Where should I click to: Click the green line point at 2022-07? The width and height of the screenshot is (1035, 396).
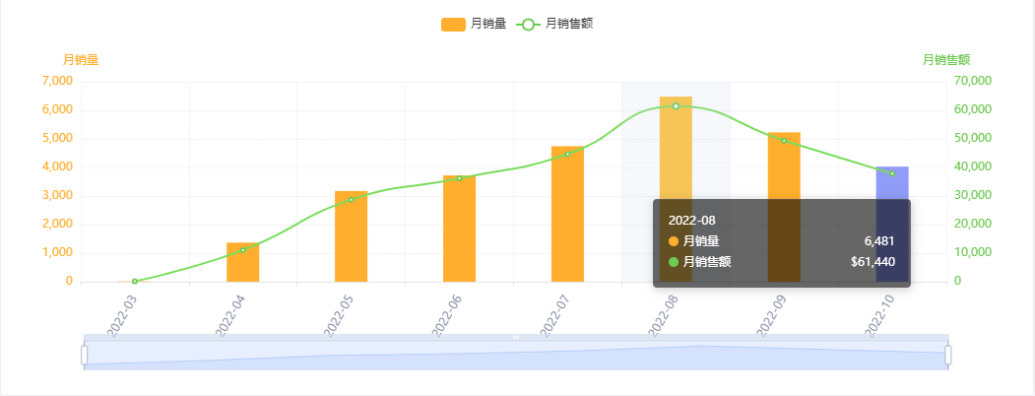(567, 155)
